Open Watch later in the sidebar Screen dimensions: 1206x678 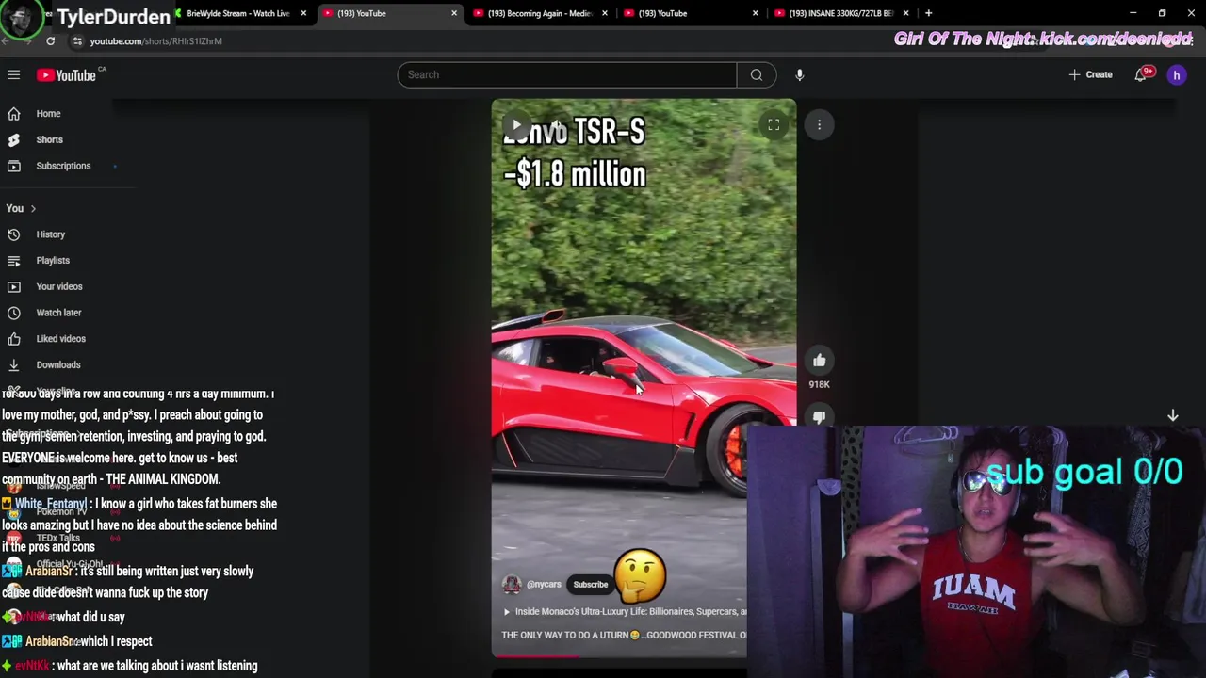(x=58, y=313)
